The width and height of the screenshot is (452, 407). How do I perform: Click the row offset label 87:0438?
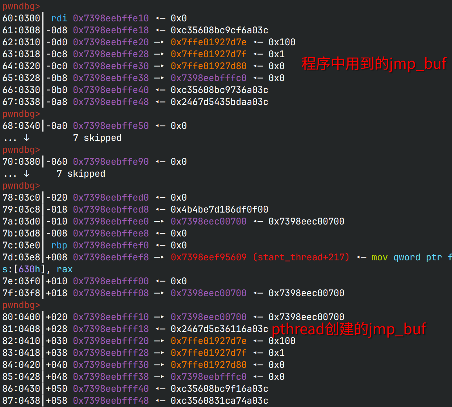(21, 400)
